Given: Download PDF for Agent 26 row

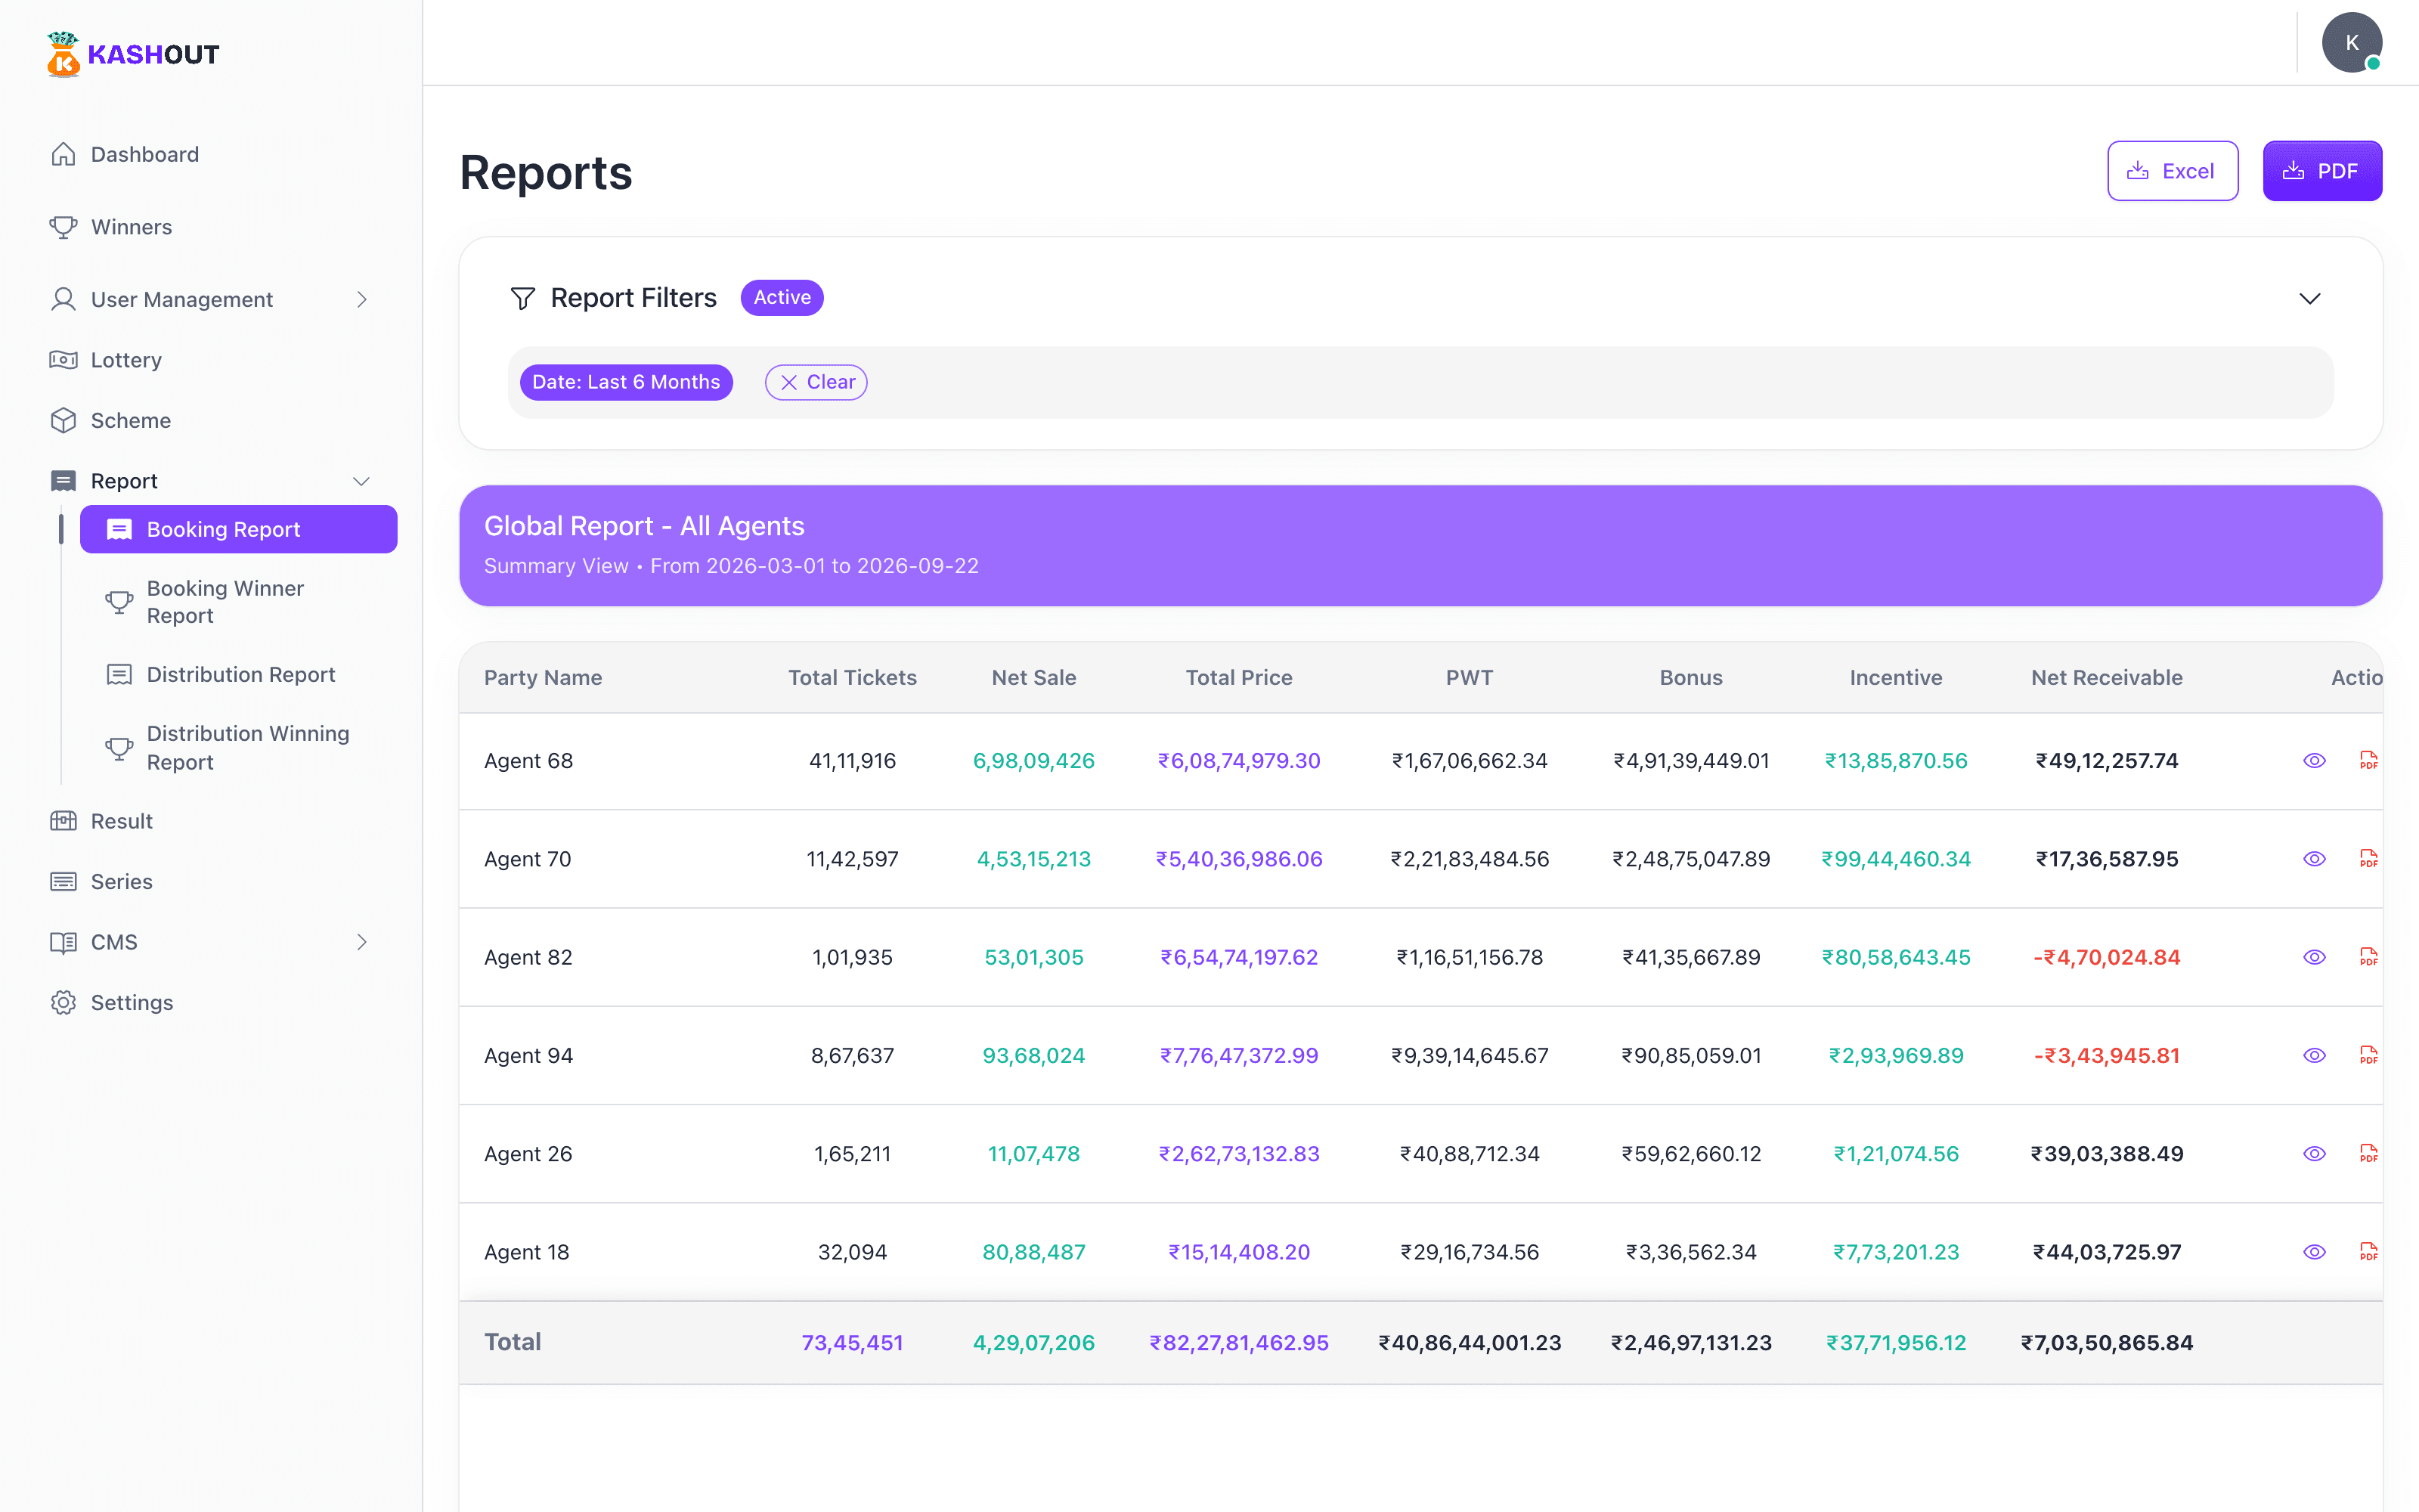Looking at the screenshot, I should click(x=2368, y=1153).
